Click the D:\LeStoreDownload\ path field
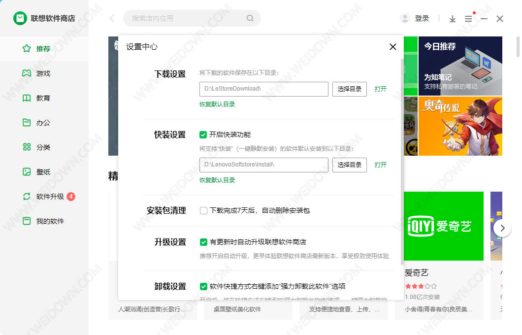522x335 pixels. (263, 89)
